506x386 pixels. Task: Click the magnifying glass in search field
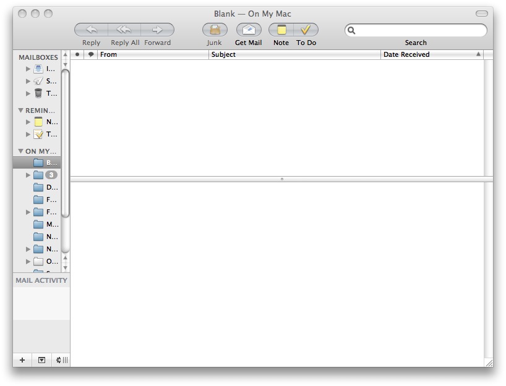click(351, 30)
